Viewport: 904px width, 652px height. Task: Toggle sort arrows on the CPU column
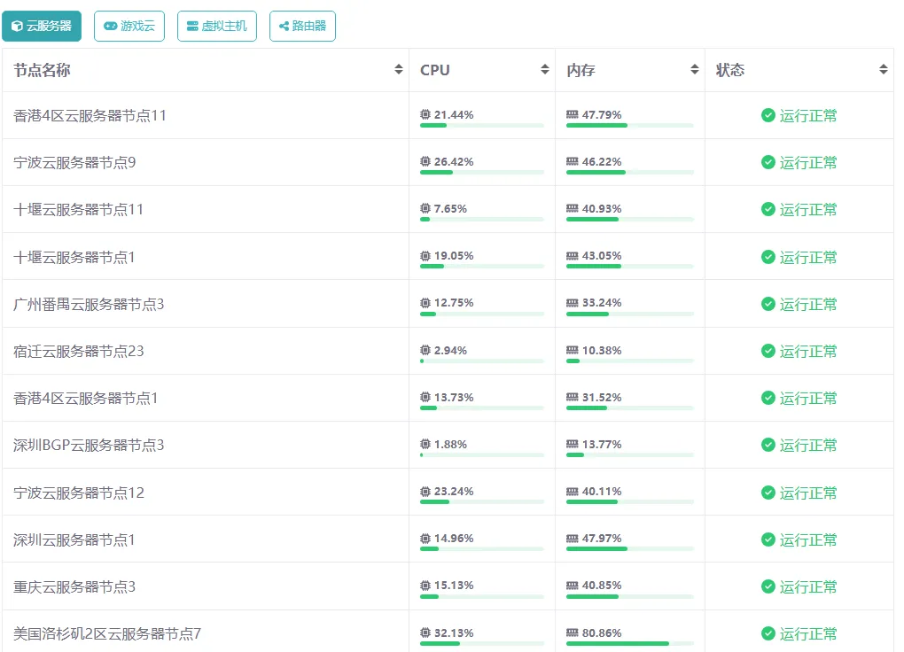click(545, 70)
